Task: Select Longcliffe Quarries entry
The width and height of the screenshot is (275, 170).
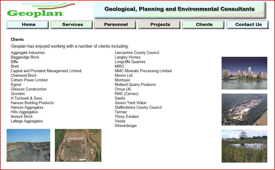Action: coord(130,62)
